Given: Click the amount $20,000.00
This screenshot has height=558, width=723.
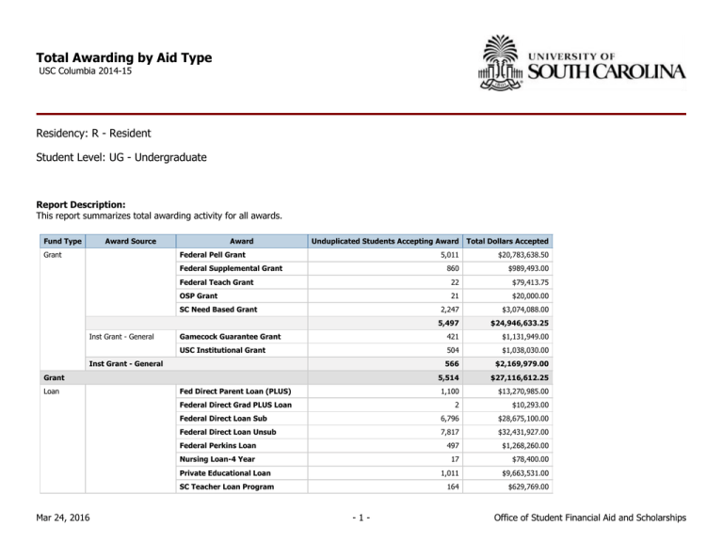Looking at the screenshot, I should coord(530,295).
